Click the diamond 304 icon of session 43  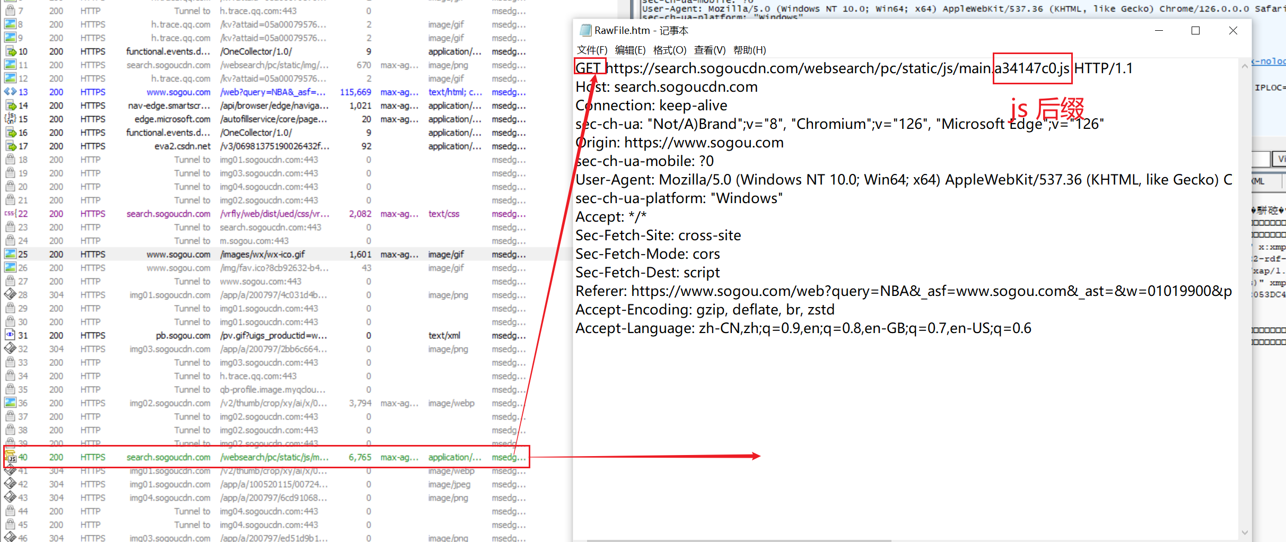10,497
